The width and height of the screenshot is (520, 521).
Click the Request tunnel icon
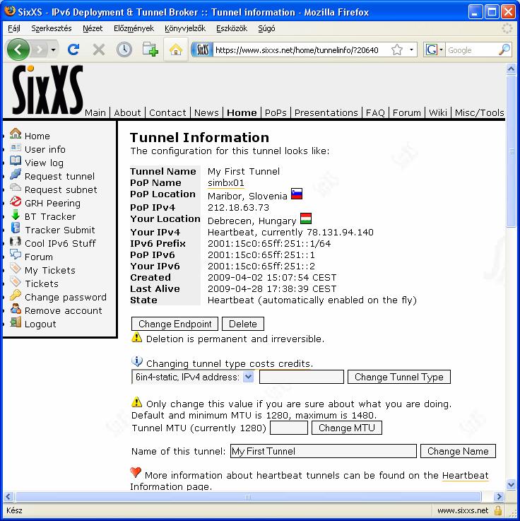pos(16,174)
